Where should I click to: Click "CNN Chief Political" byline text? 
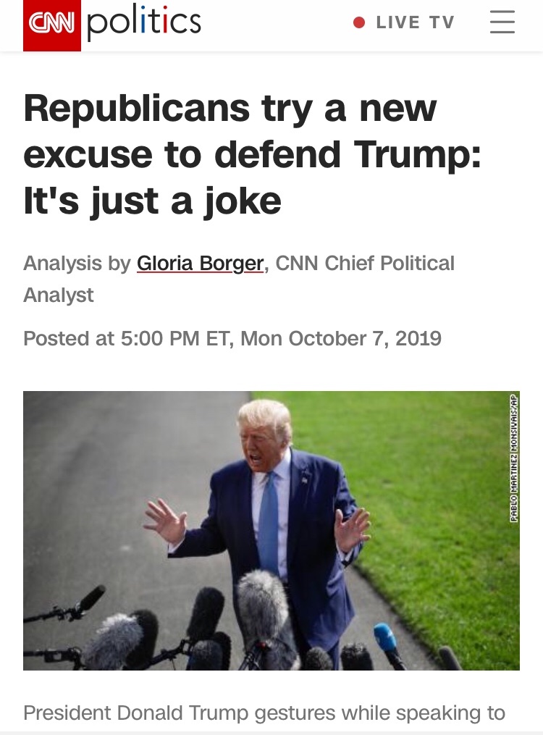click(365, 263)
